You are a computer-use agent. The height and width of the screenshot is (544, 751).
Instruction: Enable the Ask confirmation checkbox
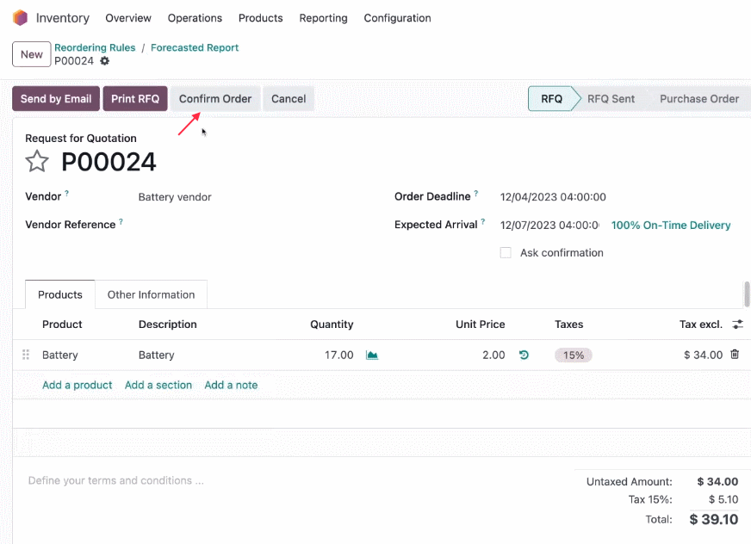506,252
